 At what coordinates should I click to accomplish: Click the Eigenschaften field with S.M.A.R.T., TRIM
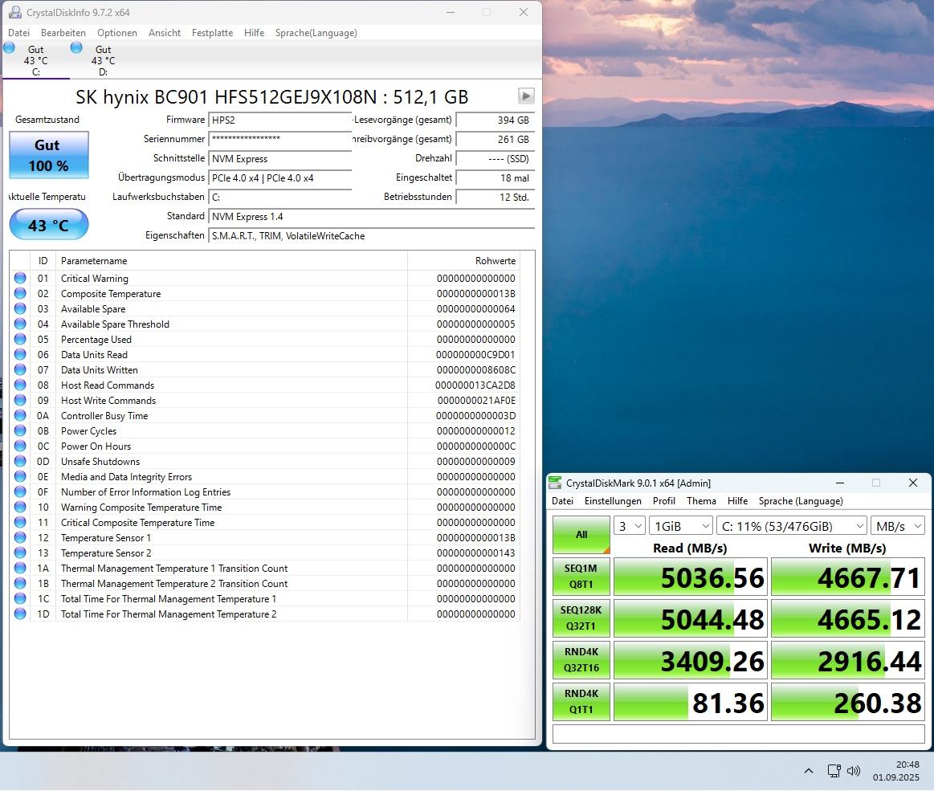click(x=372, y=236)
